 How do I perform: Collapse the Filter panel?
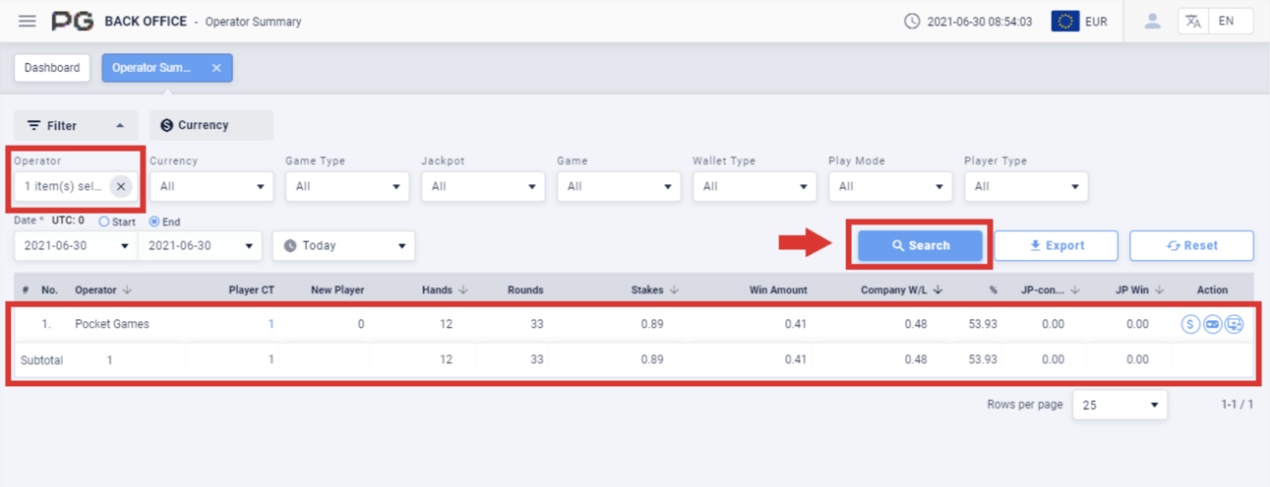pyautogui.click(x=119, y=125)
